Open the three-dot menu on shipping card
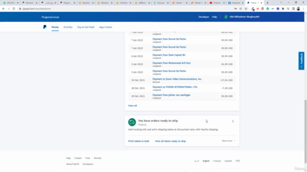 (x=233, y=121)
